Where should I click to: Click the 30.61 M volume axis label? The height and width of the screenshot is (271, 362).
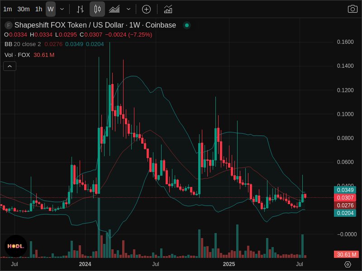[x=346, y=254]
